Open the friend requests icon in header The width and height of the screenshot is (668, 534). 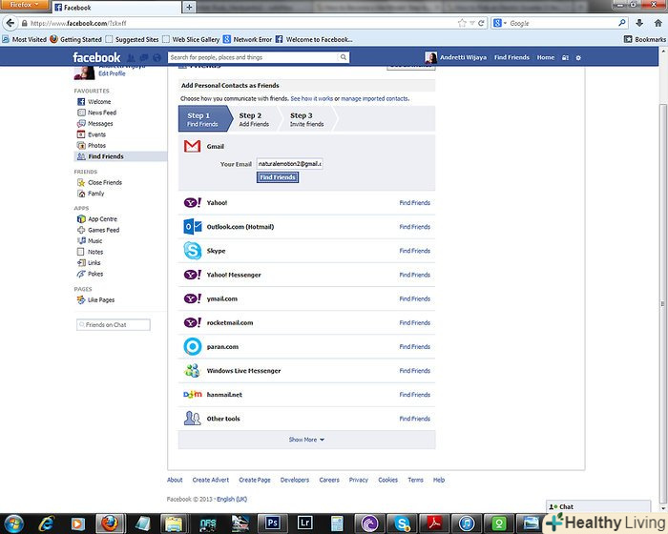coord(132,57)
